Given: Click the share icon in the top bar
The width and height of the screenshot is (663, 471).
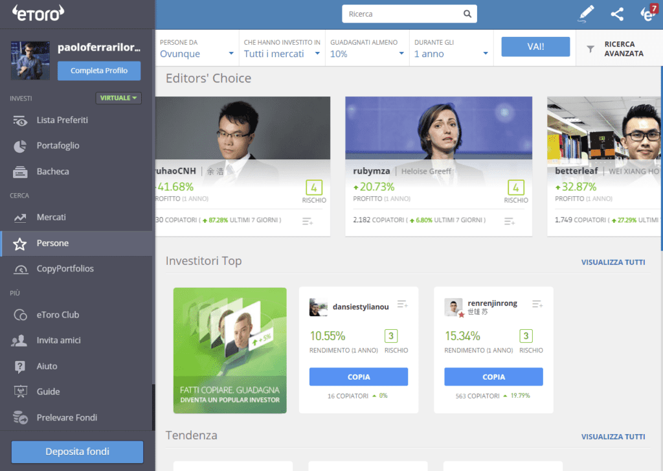Looking at the screenshot, I should [x=617, y=14].
